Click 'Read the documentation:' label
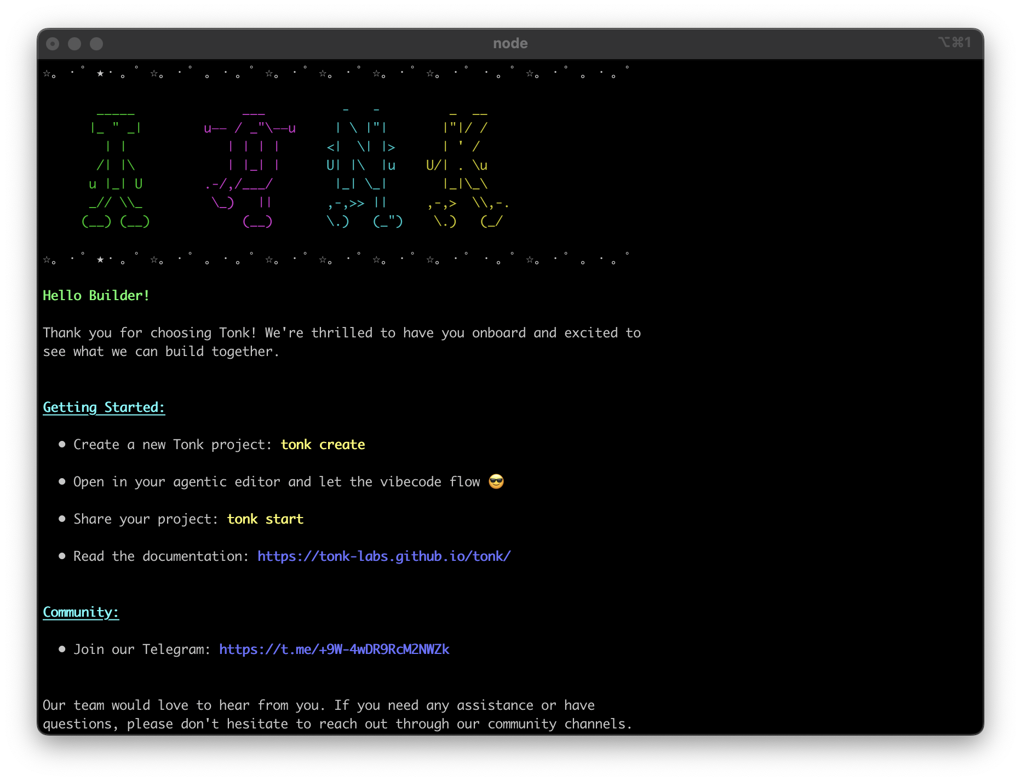 161,556
